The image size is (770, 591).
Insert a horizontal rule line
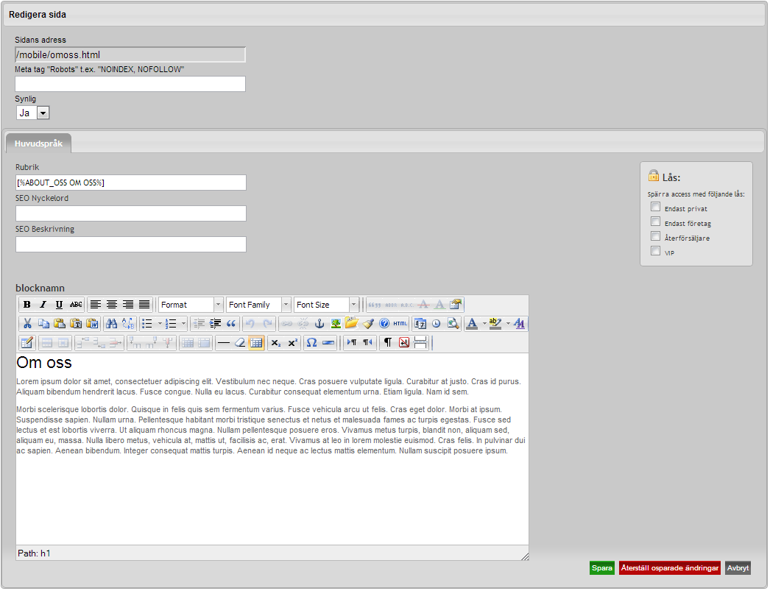[x=224, y=343]
